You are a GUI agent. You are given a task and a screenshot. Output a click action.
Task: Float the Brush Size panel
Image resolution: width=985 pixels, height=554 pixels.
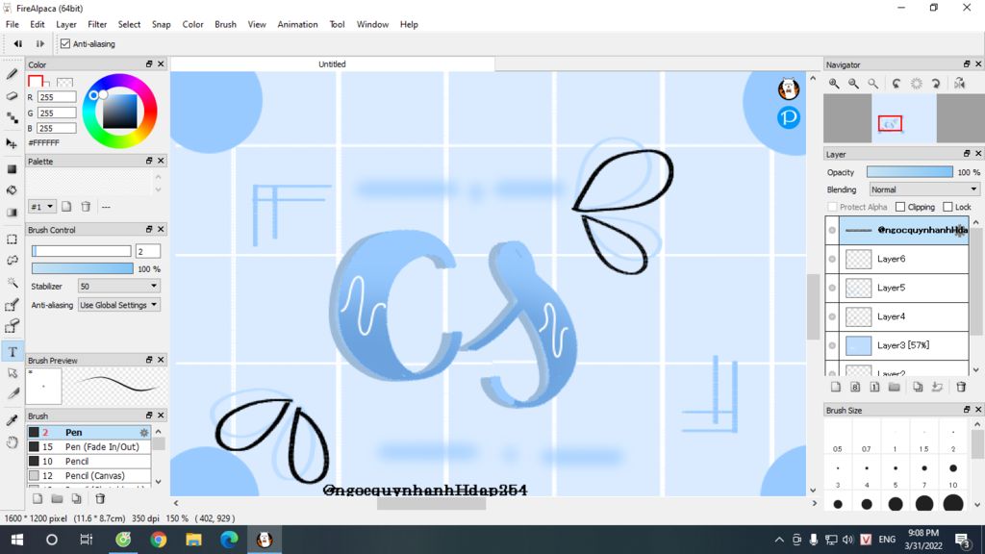coord(967,410)
